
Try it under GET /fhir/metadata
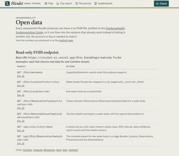tap(21, 76)
